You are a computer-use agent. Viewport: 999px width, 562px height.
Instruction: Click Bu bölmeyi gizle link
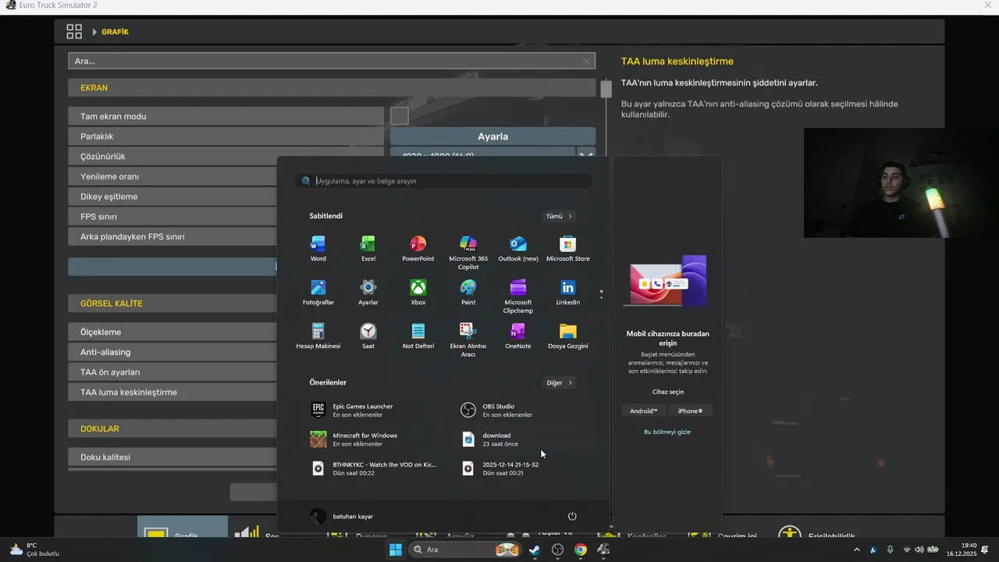click(667, 432)
